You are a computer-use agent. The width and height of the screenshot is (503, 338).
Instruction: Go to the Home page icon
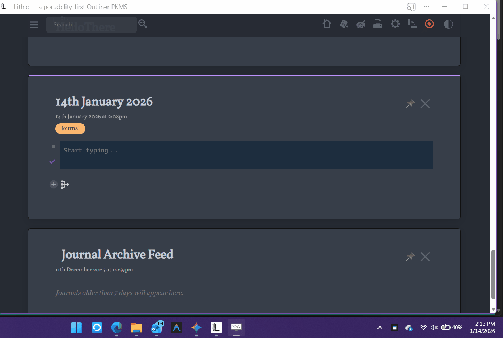coord(327,24)
